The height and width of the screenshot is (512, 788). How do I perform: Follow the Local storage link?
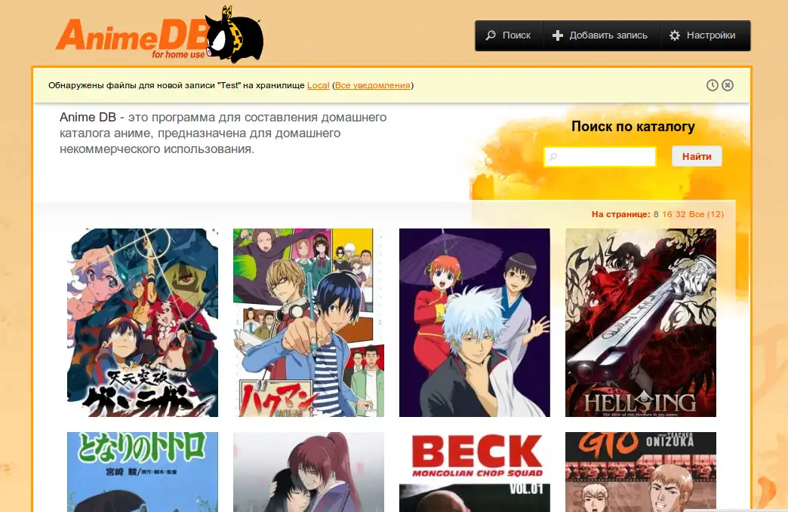click(318, 85)
